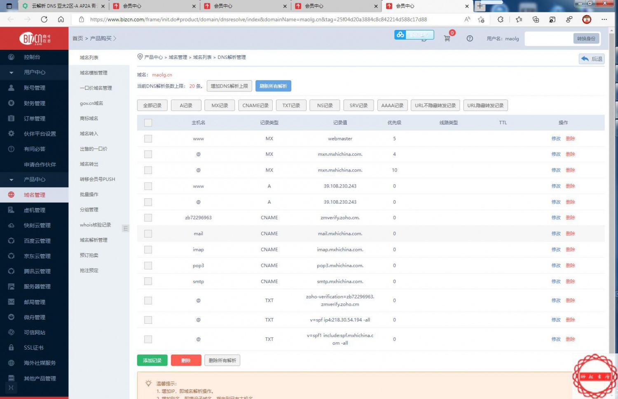Image resolution: width=618 pixels, height=399 pixels.
Task: Open browser settings ellipsis menu
Action: [x=604, y=19]
